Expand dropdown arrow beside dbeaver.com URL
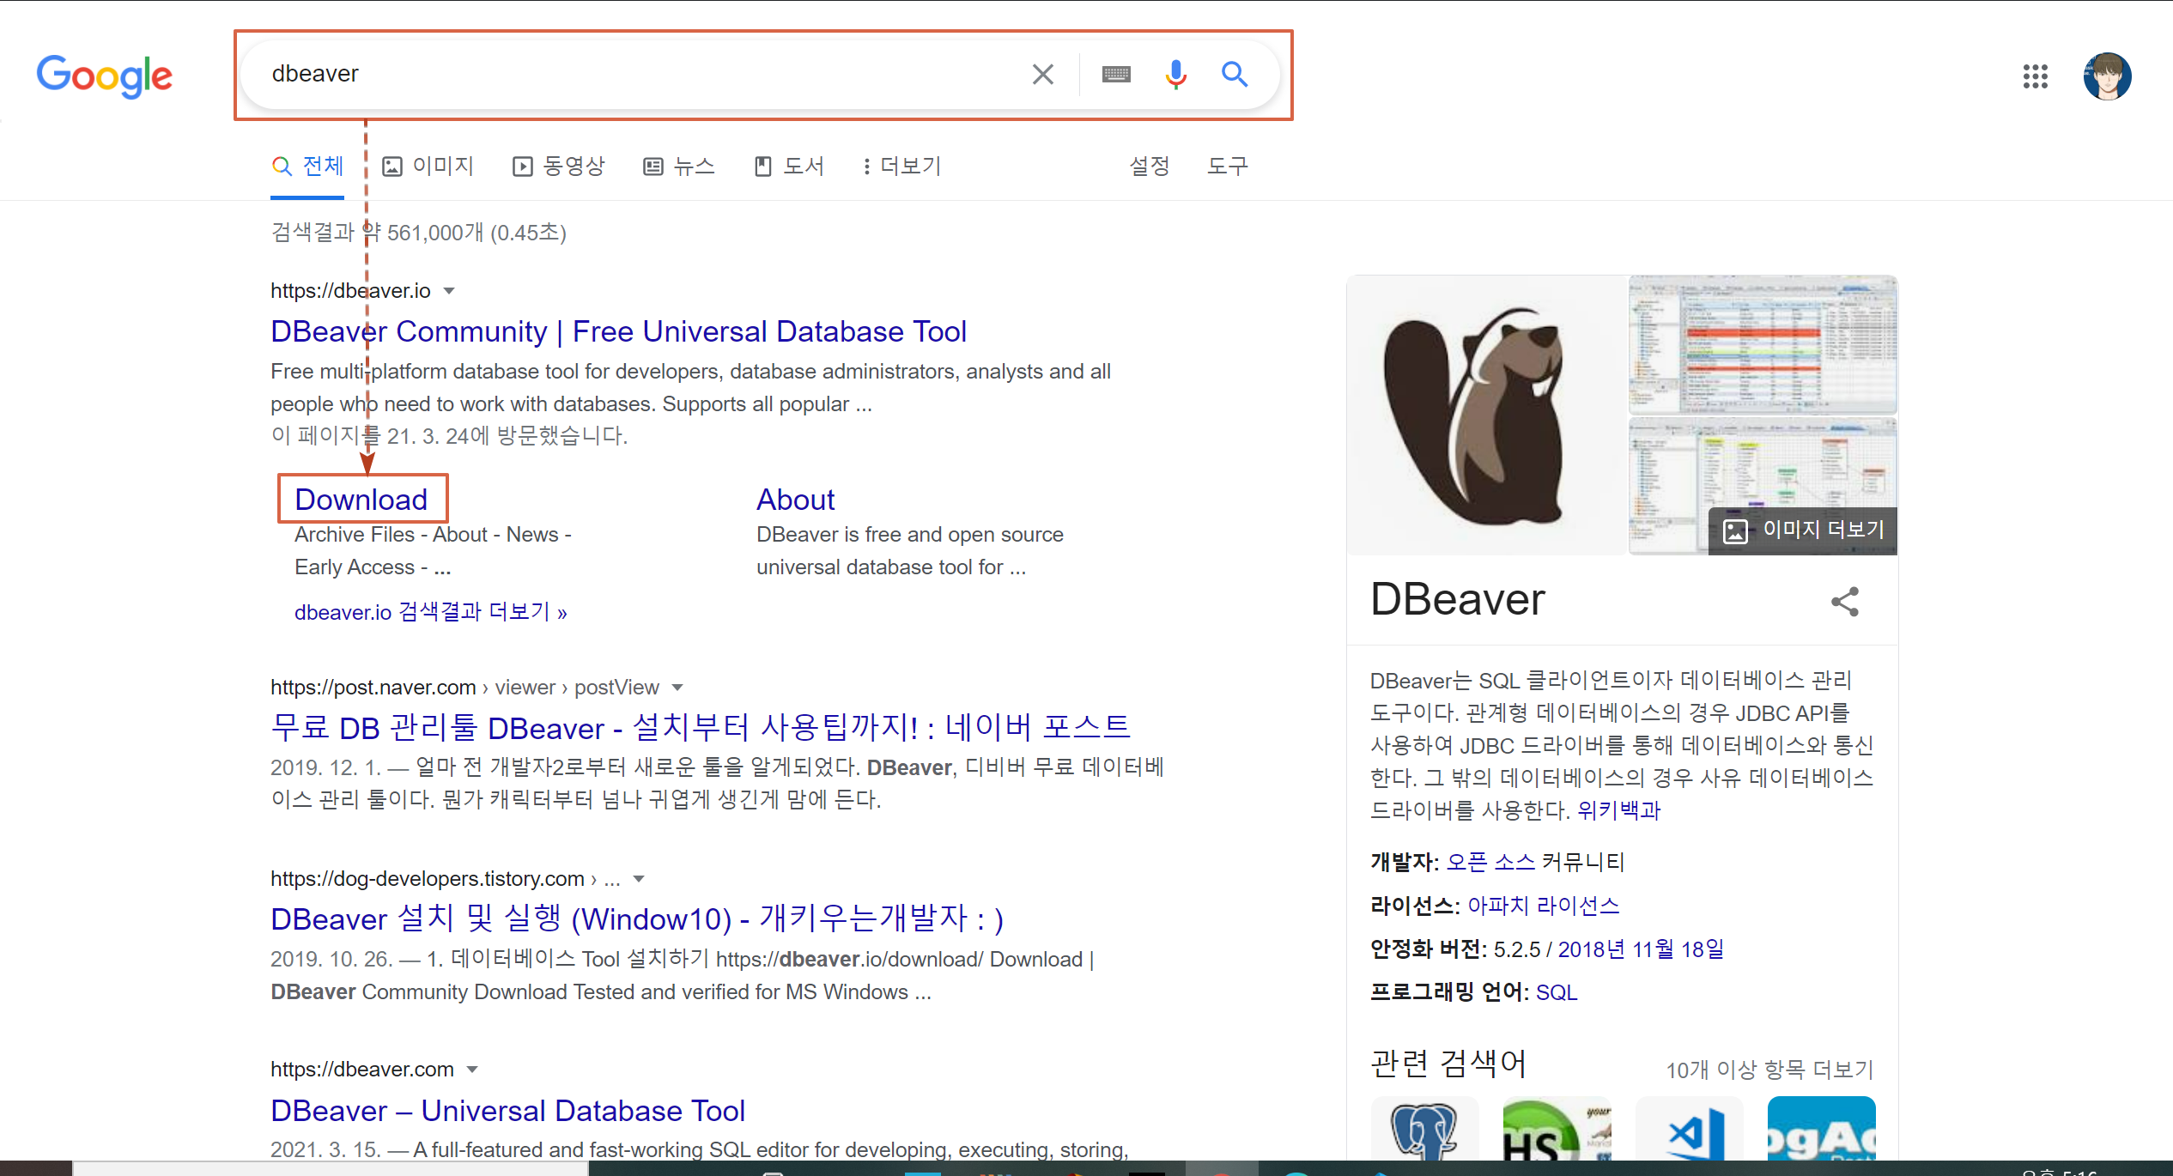Screen dimensions: 2173x1176 coord(472,1070)
